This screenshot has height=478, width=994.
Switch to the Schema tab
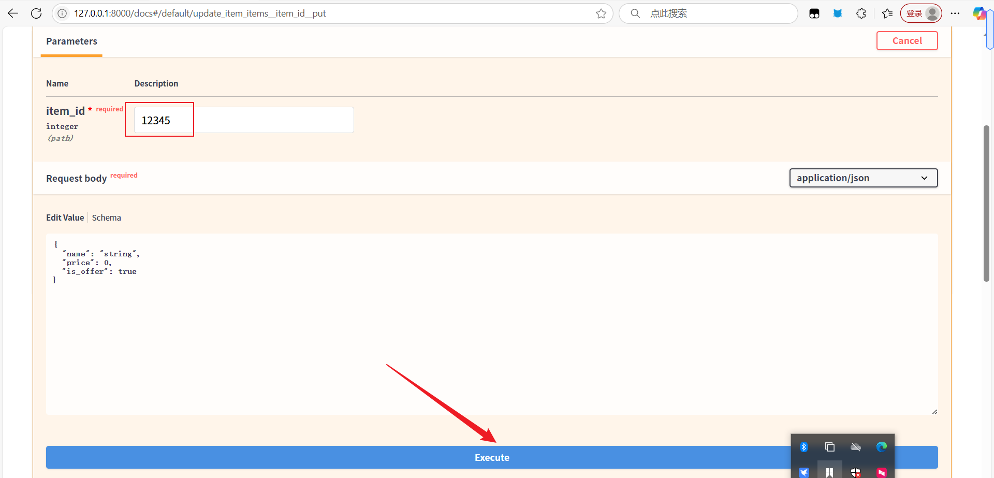(x=107, y=218)
